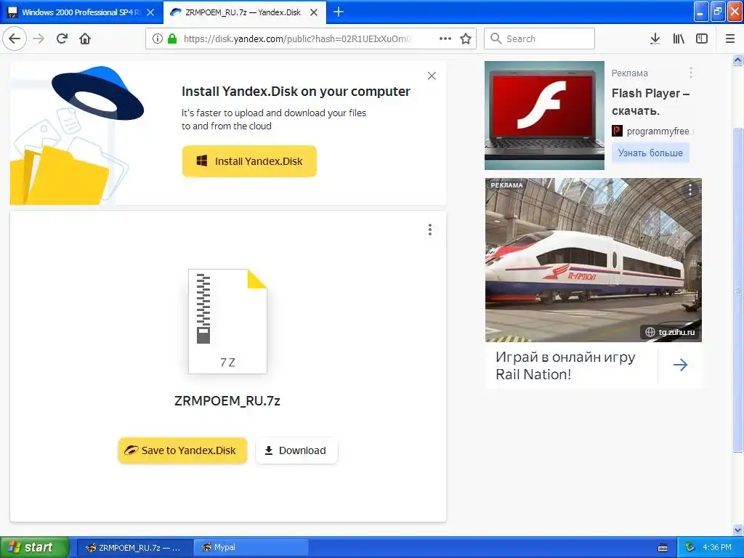Open the browser home page
744x558 pixels.
coord(85,39)
